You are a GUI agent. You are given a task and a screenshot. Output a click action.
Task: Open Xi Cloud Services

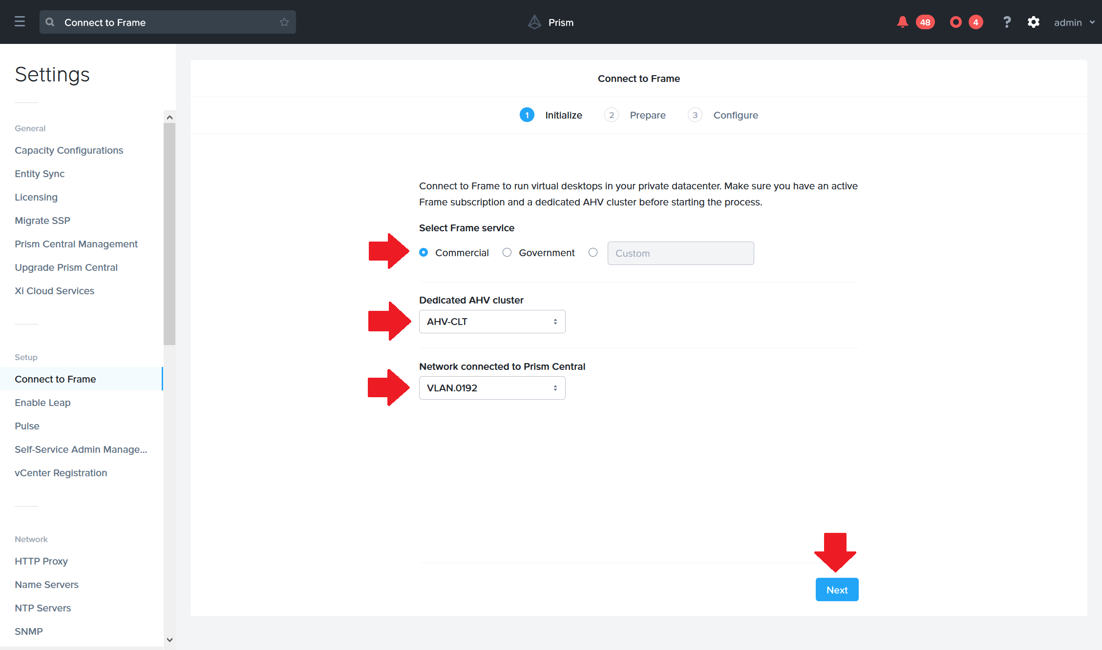[x=54, y=291]
